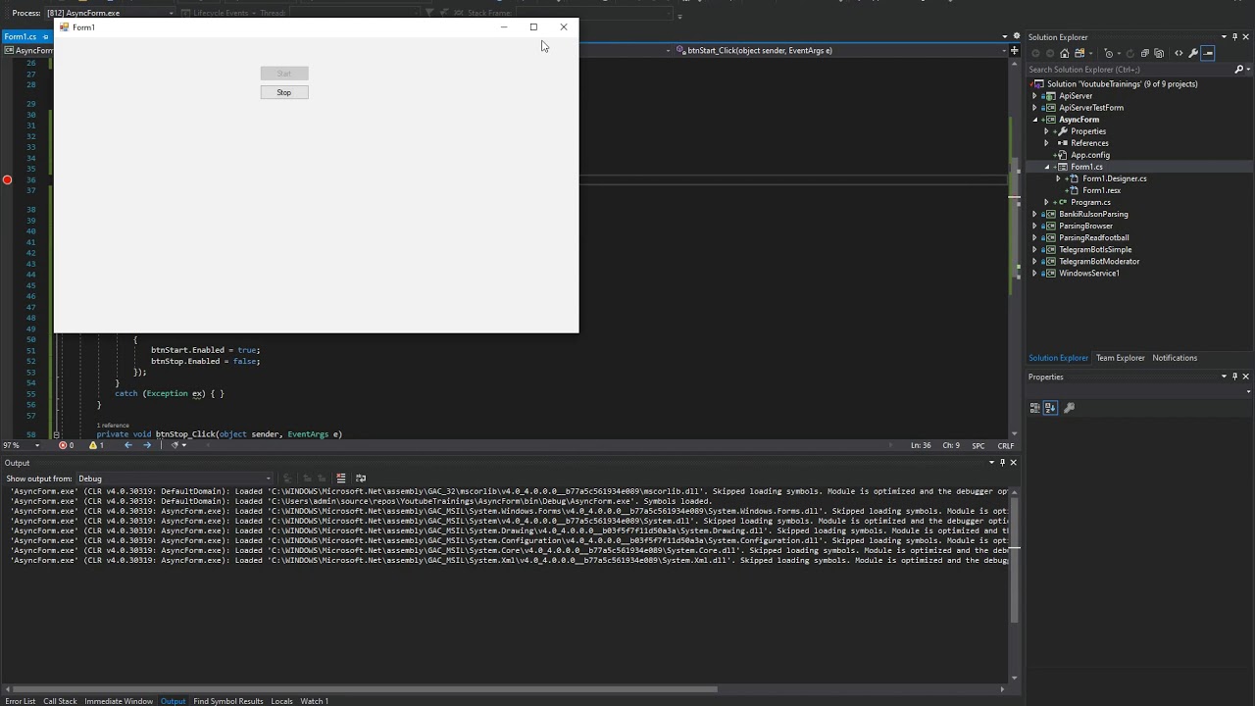Switch views in Solution Explorer toolbar
Image resolution: width=1255 pixels, height=706 pixels.
coord(1079,53)
